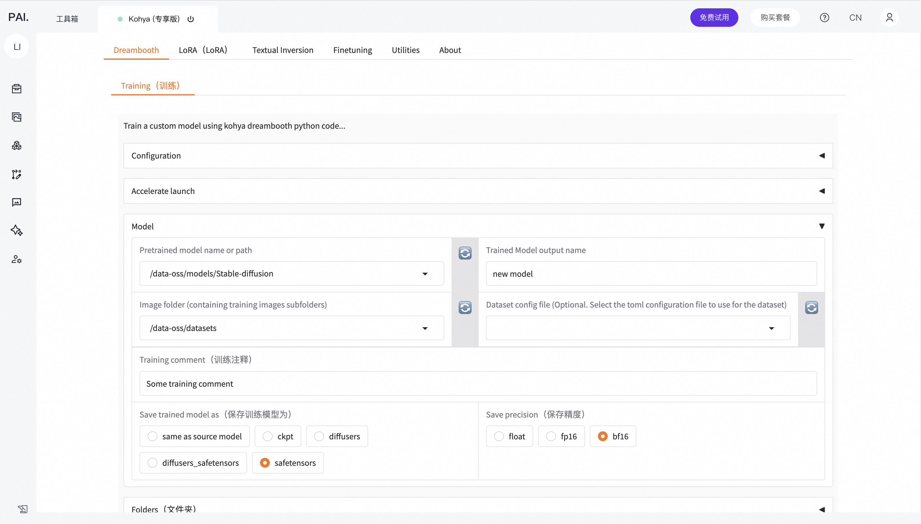Image resolution: width=921 pixels, height=524 pixels.
Task: Click the refresh icon for Dataset config file
Action: coord(811,307)
